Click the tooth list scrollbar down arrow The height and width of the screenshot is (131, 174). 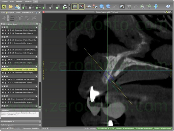tap(40, 107)
